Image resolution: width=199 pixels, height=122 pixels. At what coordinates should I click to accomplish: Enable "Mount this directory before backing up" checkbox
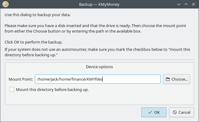pos(12,89)
